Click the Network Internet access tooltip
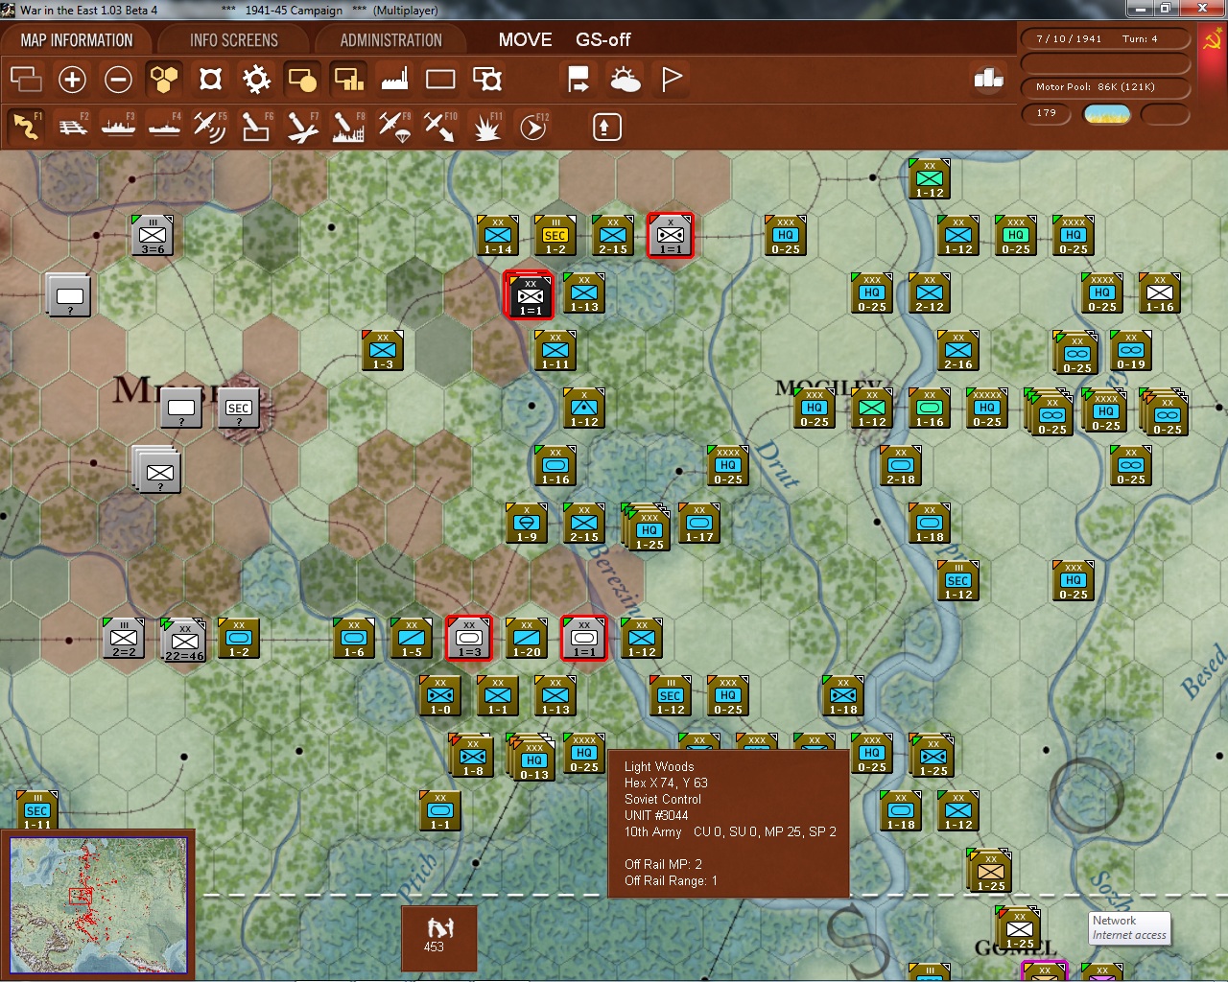This screenshot has height=982, width=1228. click(x=1129, y=928)
